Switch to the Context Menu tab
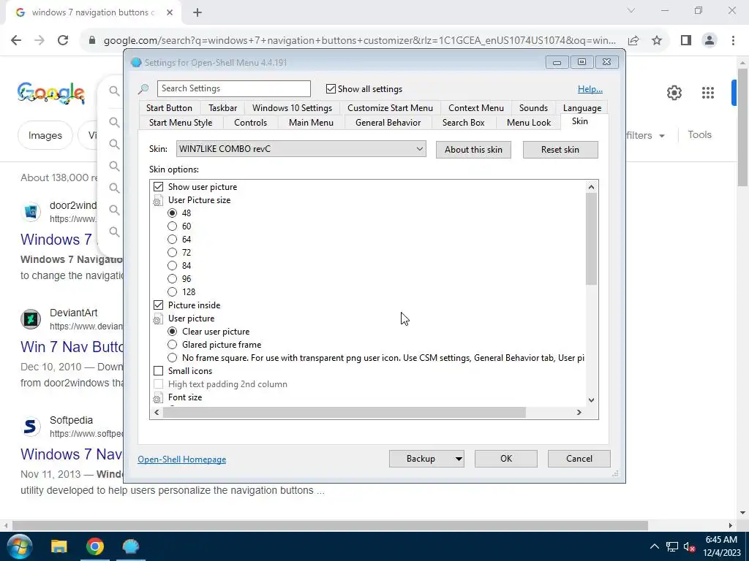Image resolution: width=749 pixels, height=561 pixels. click(x=475, y=108)
